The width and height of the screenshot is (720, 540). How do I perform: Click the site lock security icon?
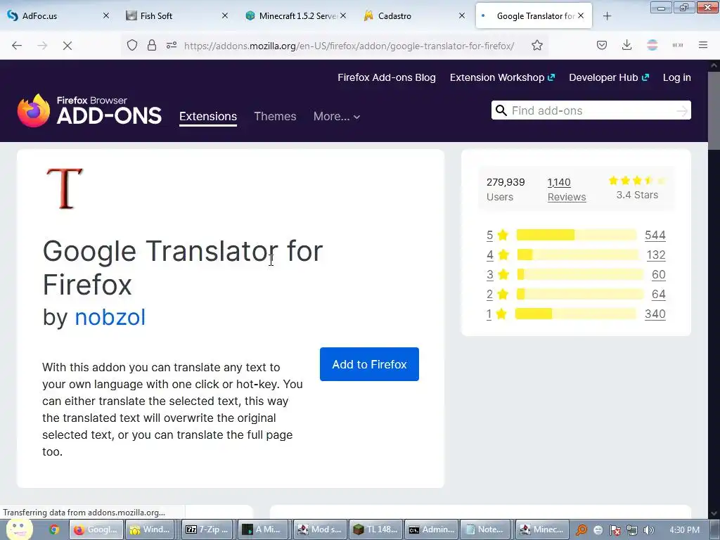pos(152,45)
